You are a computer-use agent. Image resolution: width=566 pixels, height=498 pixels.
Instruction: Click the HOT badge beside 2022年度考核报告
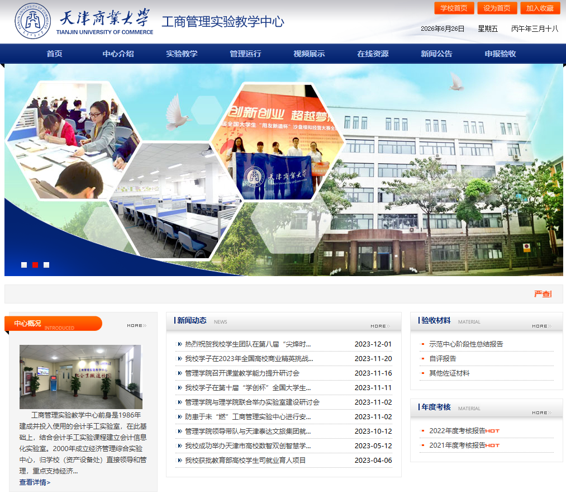492,431
